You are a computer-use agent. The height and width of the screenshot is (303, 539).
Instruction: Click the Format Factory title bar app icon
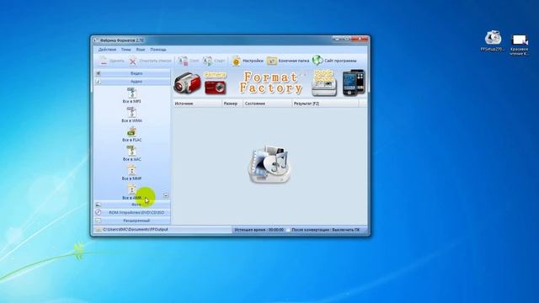click(x=96, y=40)
